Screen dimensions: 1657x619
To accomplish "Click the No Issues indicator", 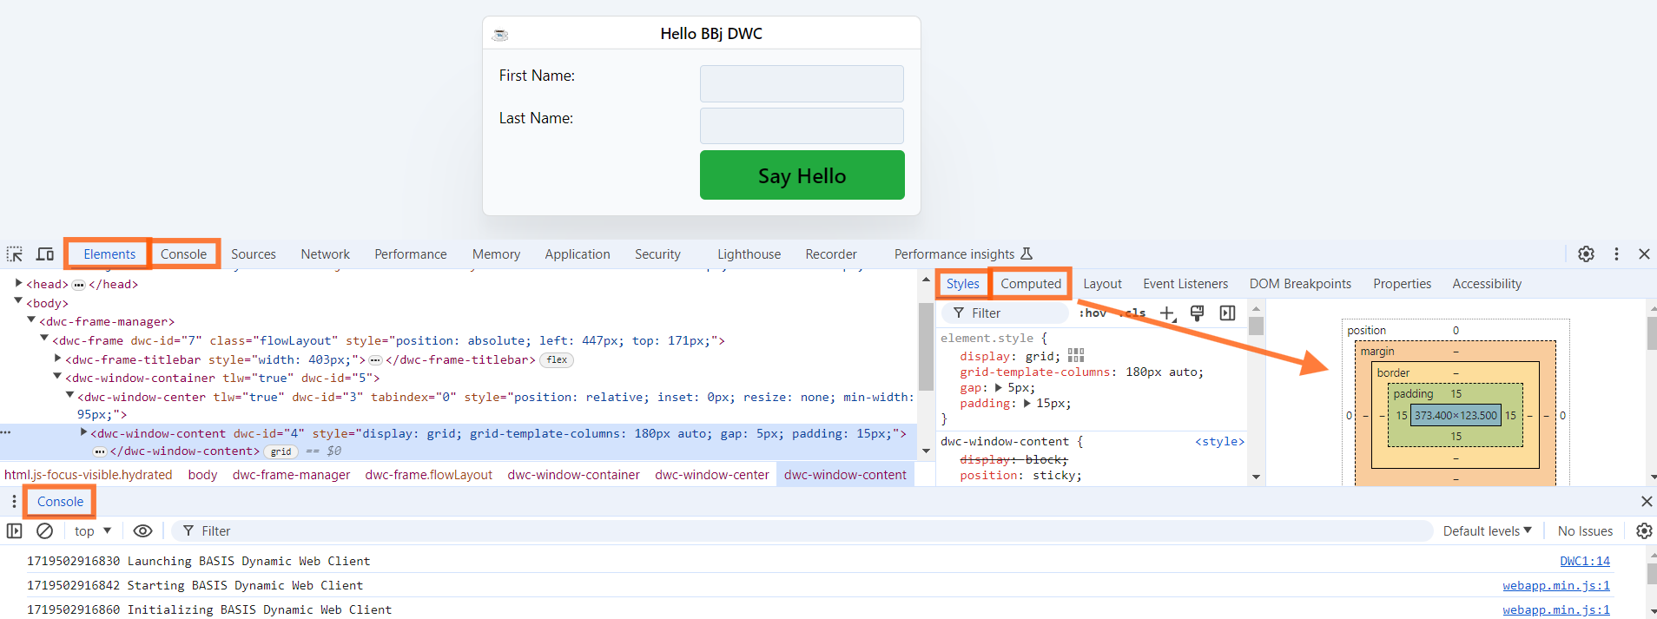I will 1585,530.
